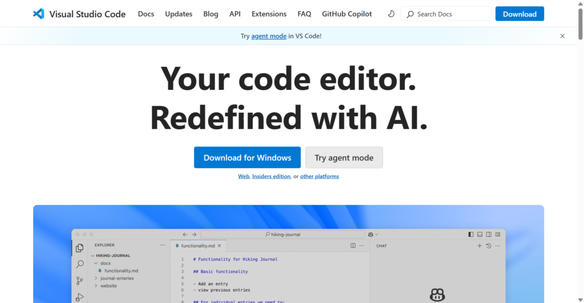Click the scrollbar down arrow
The height and width of the screenshot is (303, 584).
580,300
